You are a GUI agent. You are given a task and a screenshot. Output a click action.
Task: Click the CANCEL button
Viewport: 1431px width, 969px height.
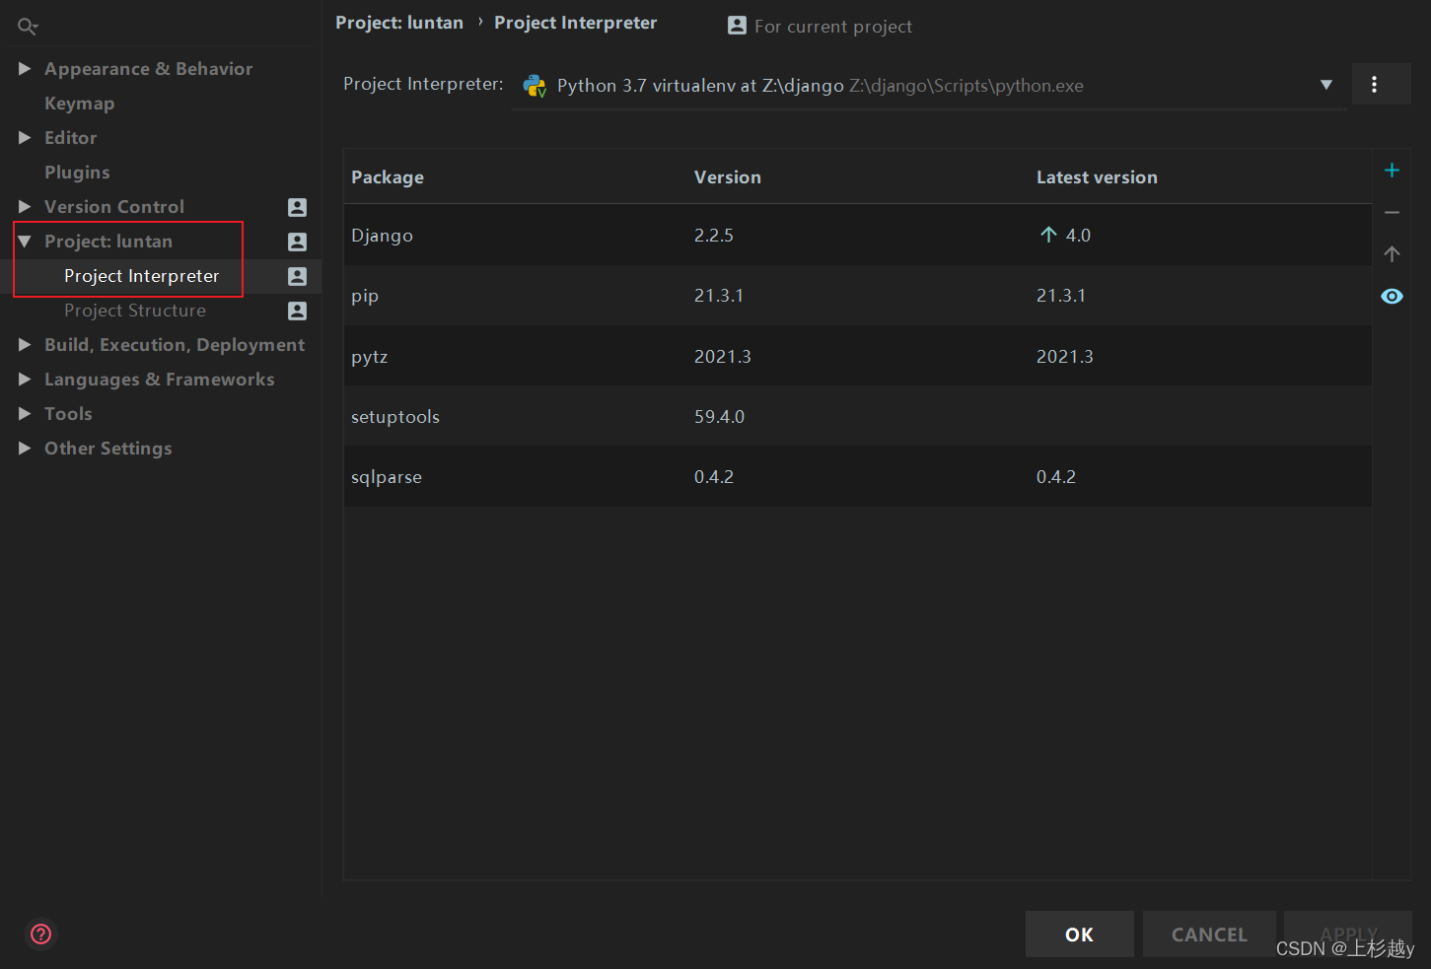1209,934
